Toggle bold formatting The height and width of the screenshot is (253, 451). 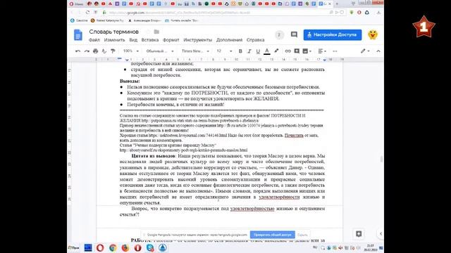[240, 51]
